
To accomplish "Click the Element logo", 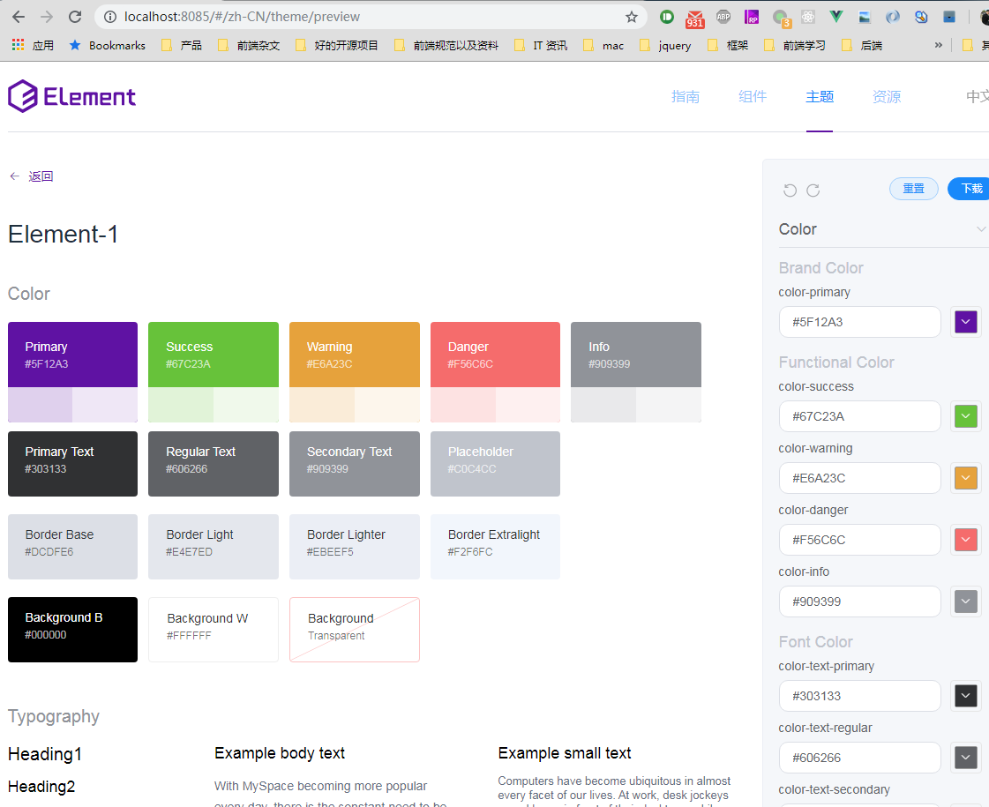I will pos(72,96).
